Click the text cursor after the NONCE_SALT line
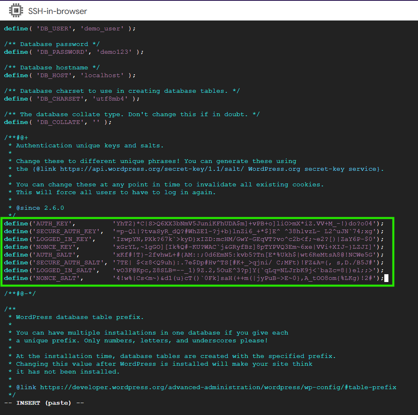418x415 pixels. click(386, 278)
